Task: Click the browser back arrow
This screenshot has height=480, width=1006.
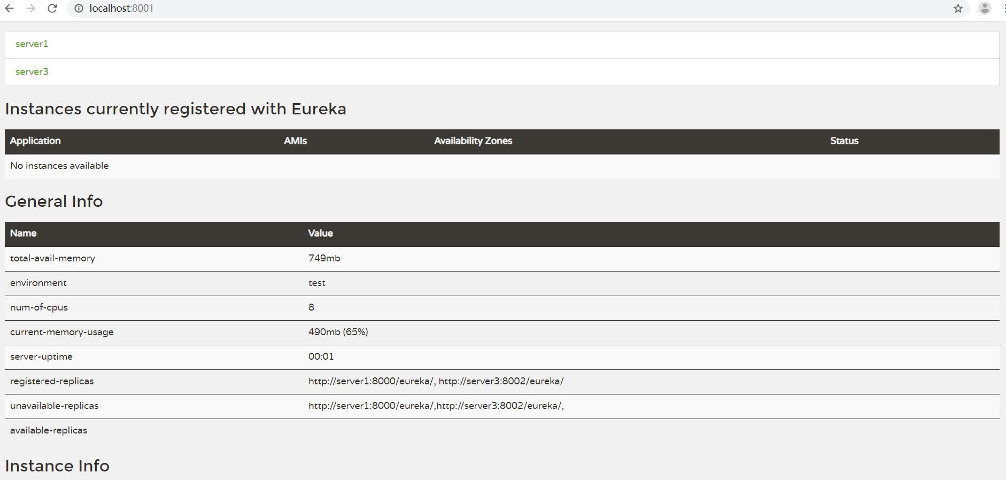Action: click(10, 9)
